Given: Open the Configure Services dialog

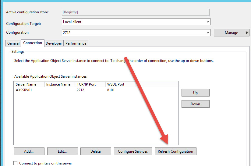Looking at the screenshot, I should point(133,151).
